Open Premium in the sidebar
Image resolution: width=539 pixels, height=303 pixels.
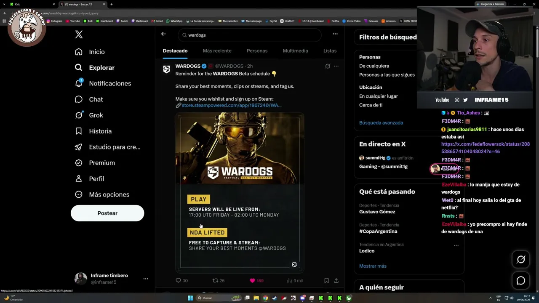(x=95, y=163)
